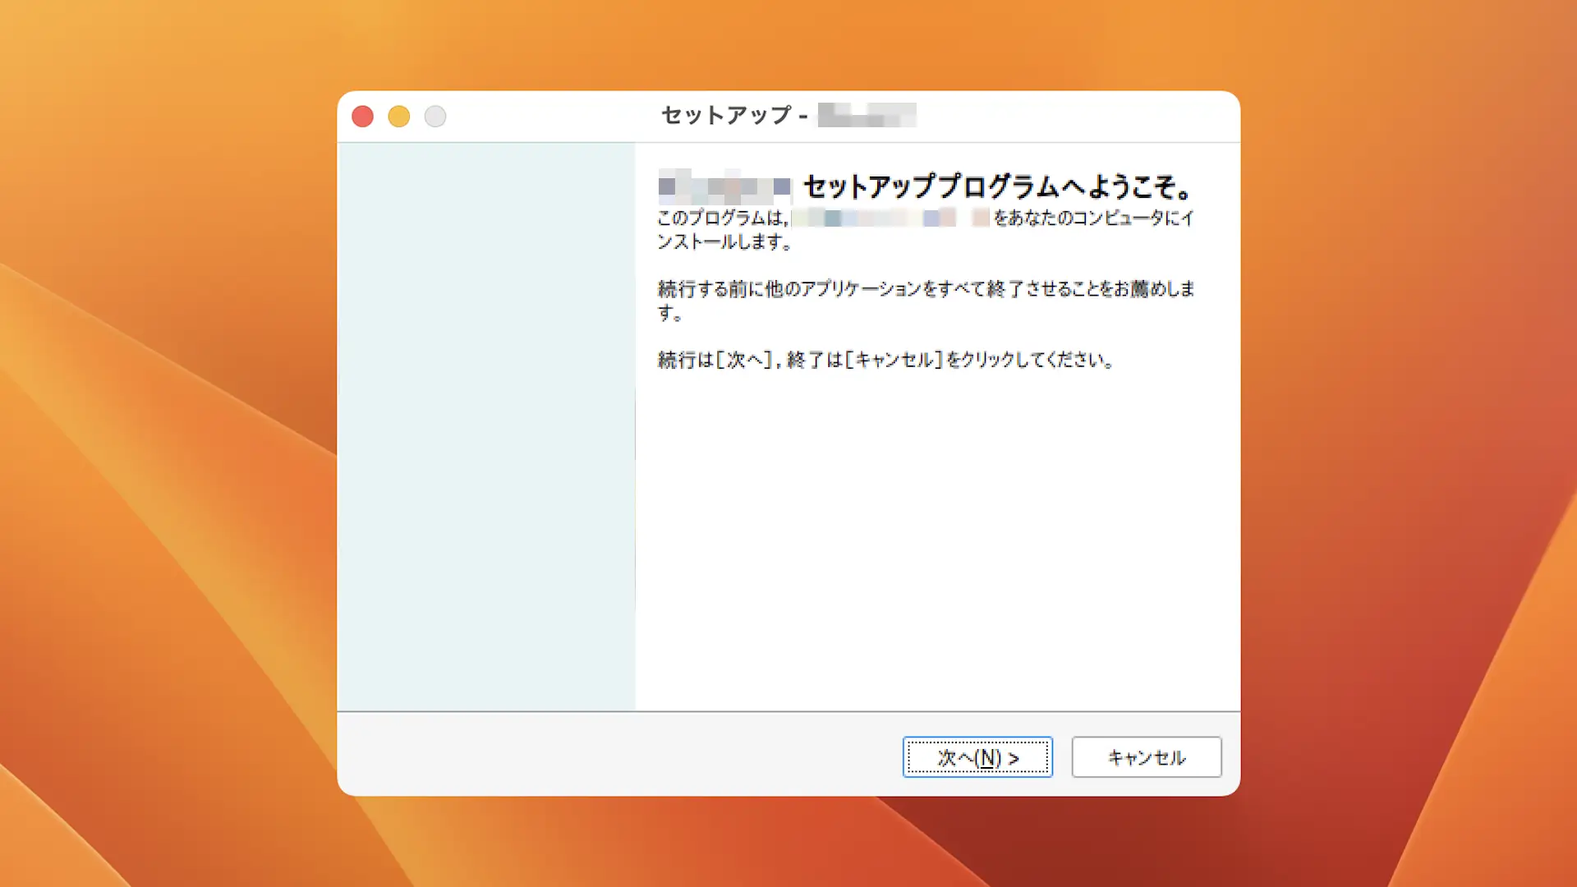Click the 続行する前に recommendation paragraph
The image size is (1577, 887).
[x=925, y=289]
